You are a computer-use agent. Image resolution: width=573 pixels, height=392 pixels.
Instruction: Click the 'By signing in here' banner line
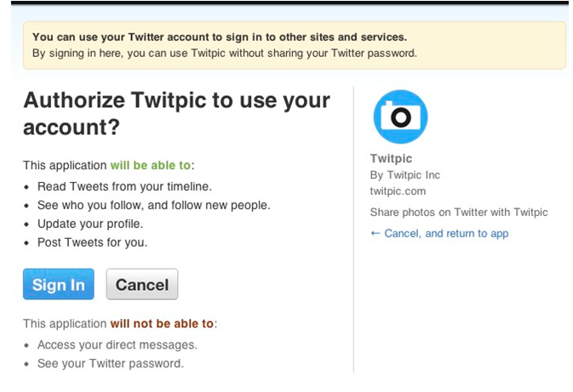[225, 53]
